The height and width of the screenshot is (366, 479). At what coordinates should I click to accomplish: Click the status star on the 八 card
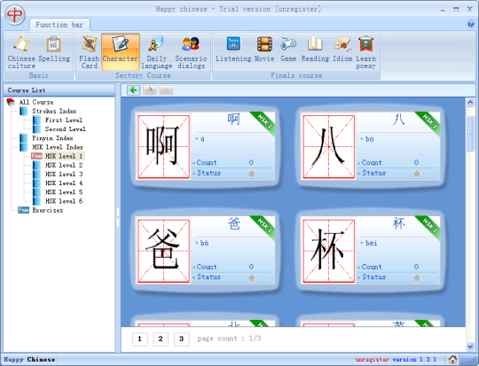point(417,174)
